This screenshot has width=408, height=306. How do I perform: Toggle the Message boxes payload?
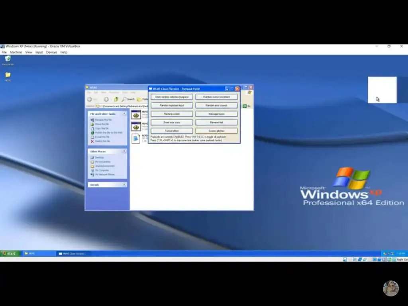(216, 114)
